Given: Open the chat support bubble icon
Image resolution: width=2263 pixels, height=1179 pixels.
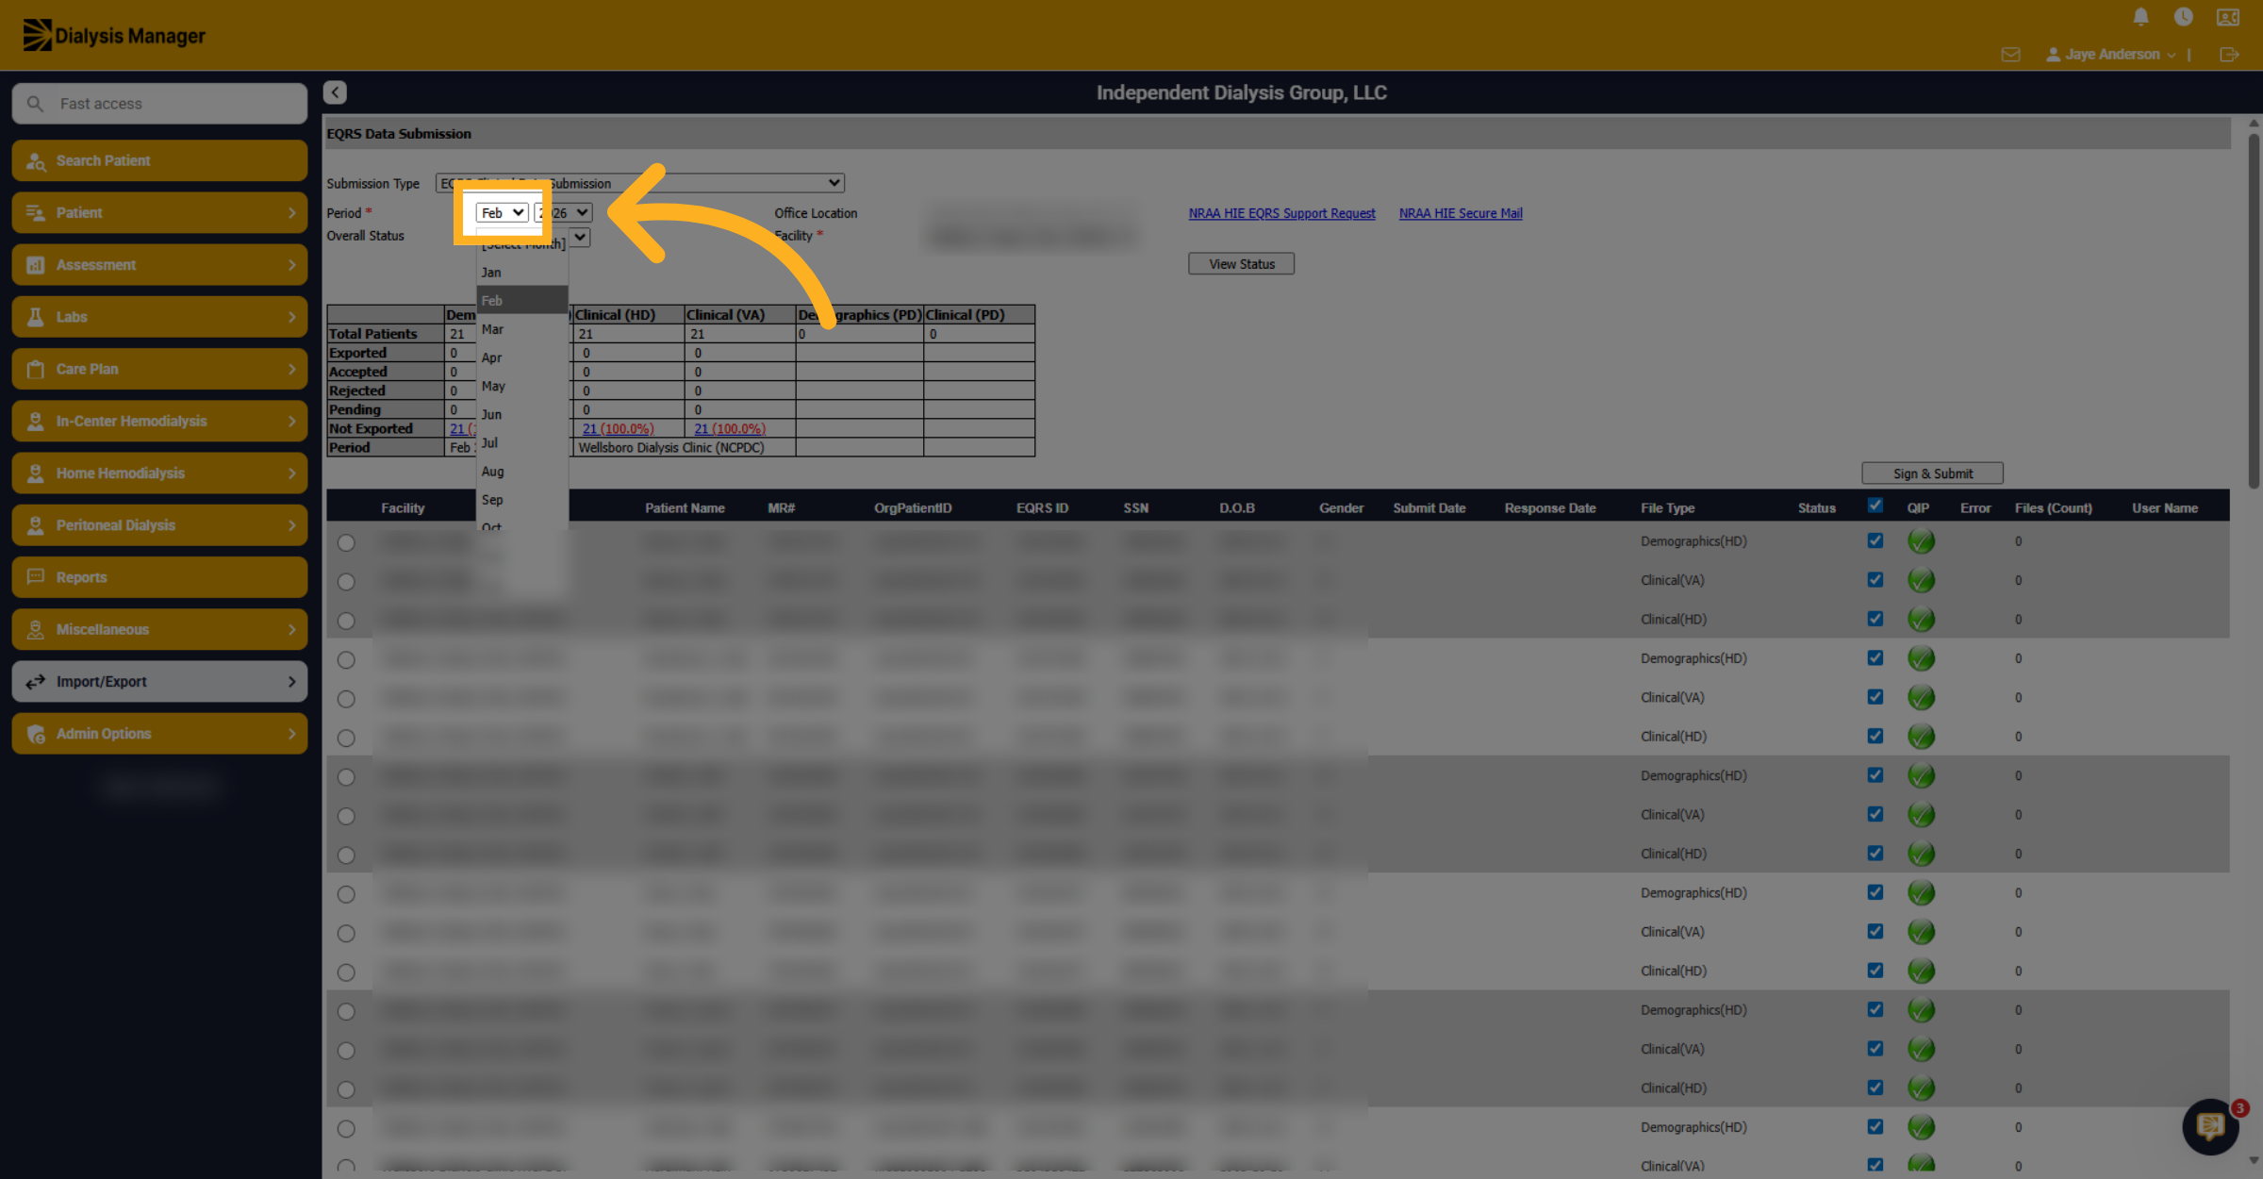Looking at the screenshot, I should point(2210,1125).
